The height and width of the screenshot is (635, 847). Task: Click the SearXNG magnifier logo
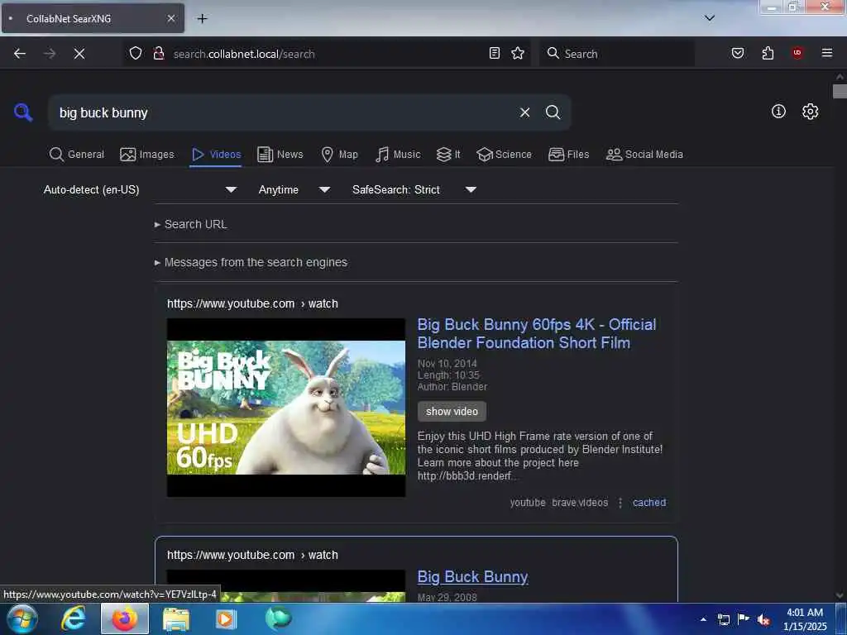click(23, 112)
